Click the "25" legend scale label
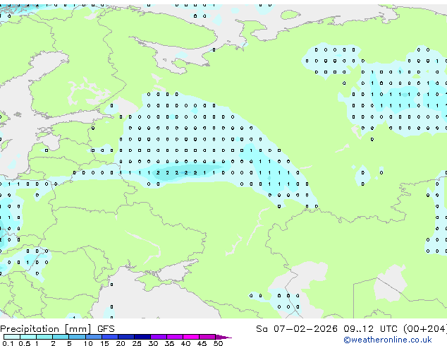The height and width of the screenshot is (346, 447). [x=137, y=343]
